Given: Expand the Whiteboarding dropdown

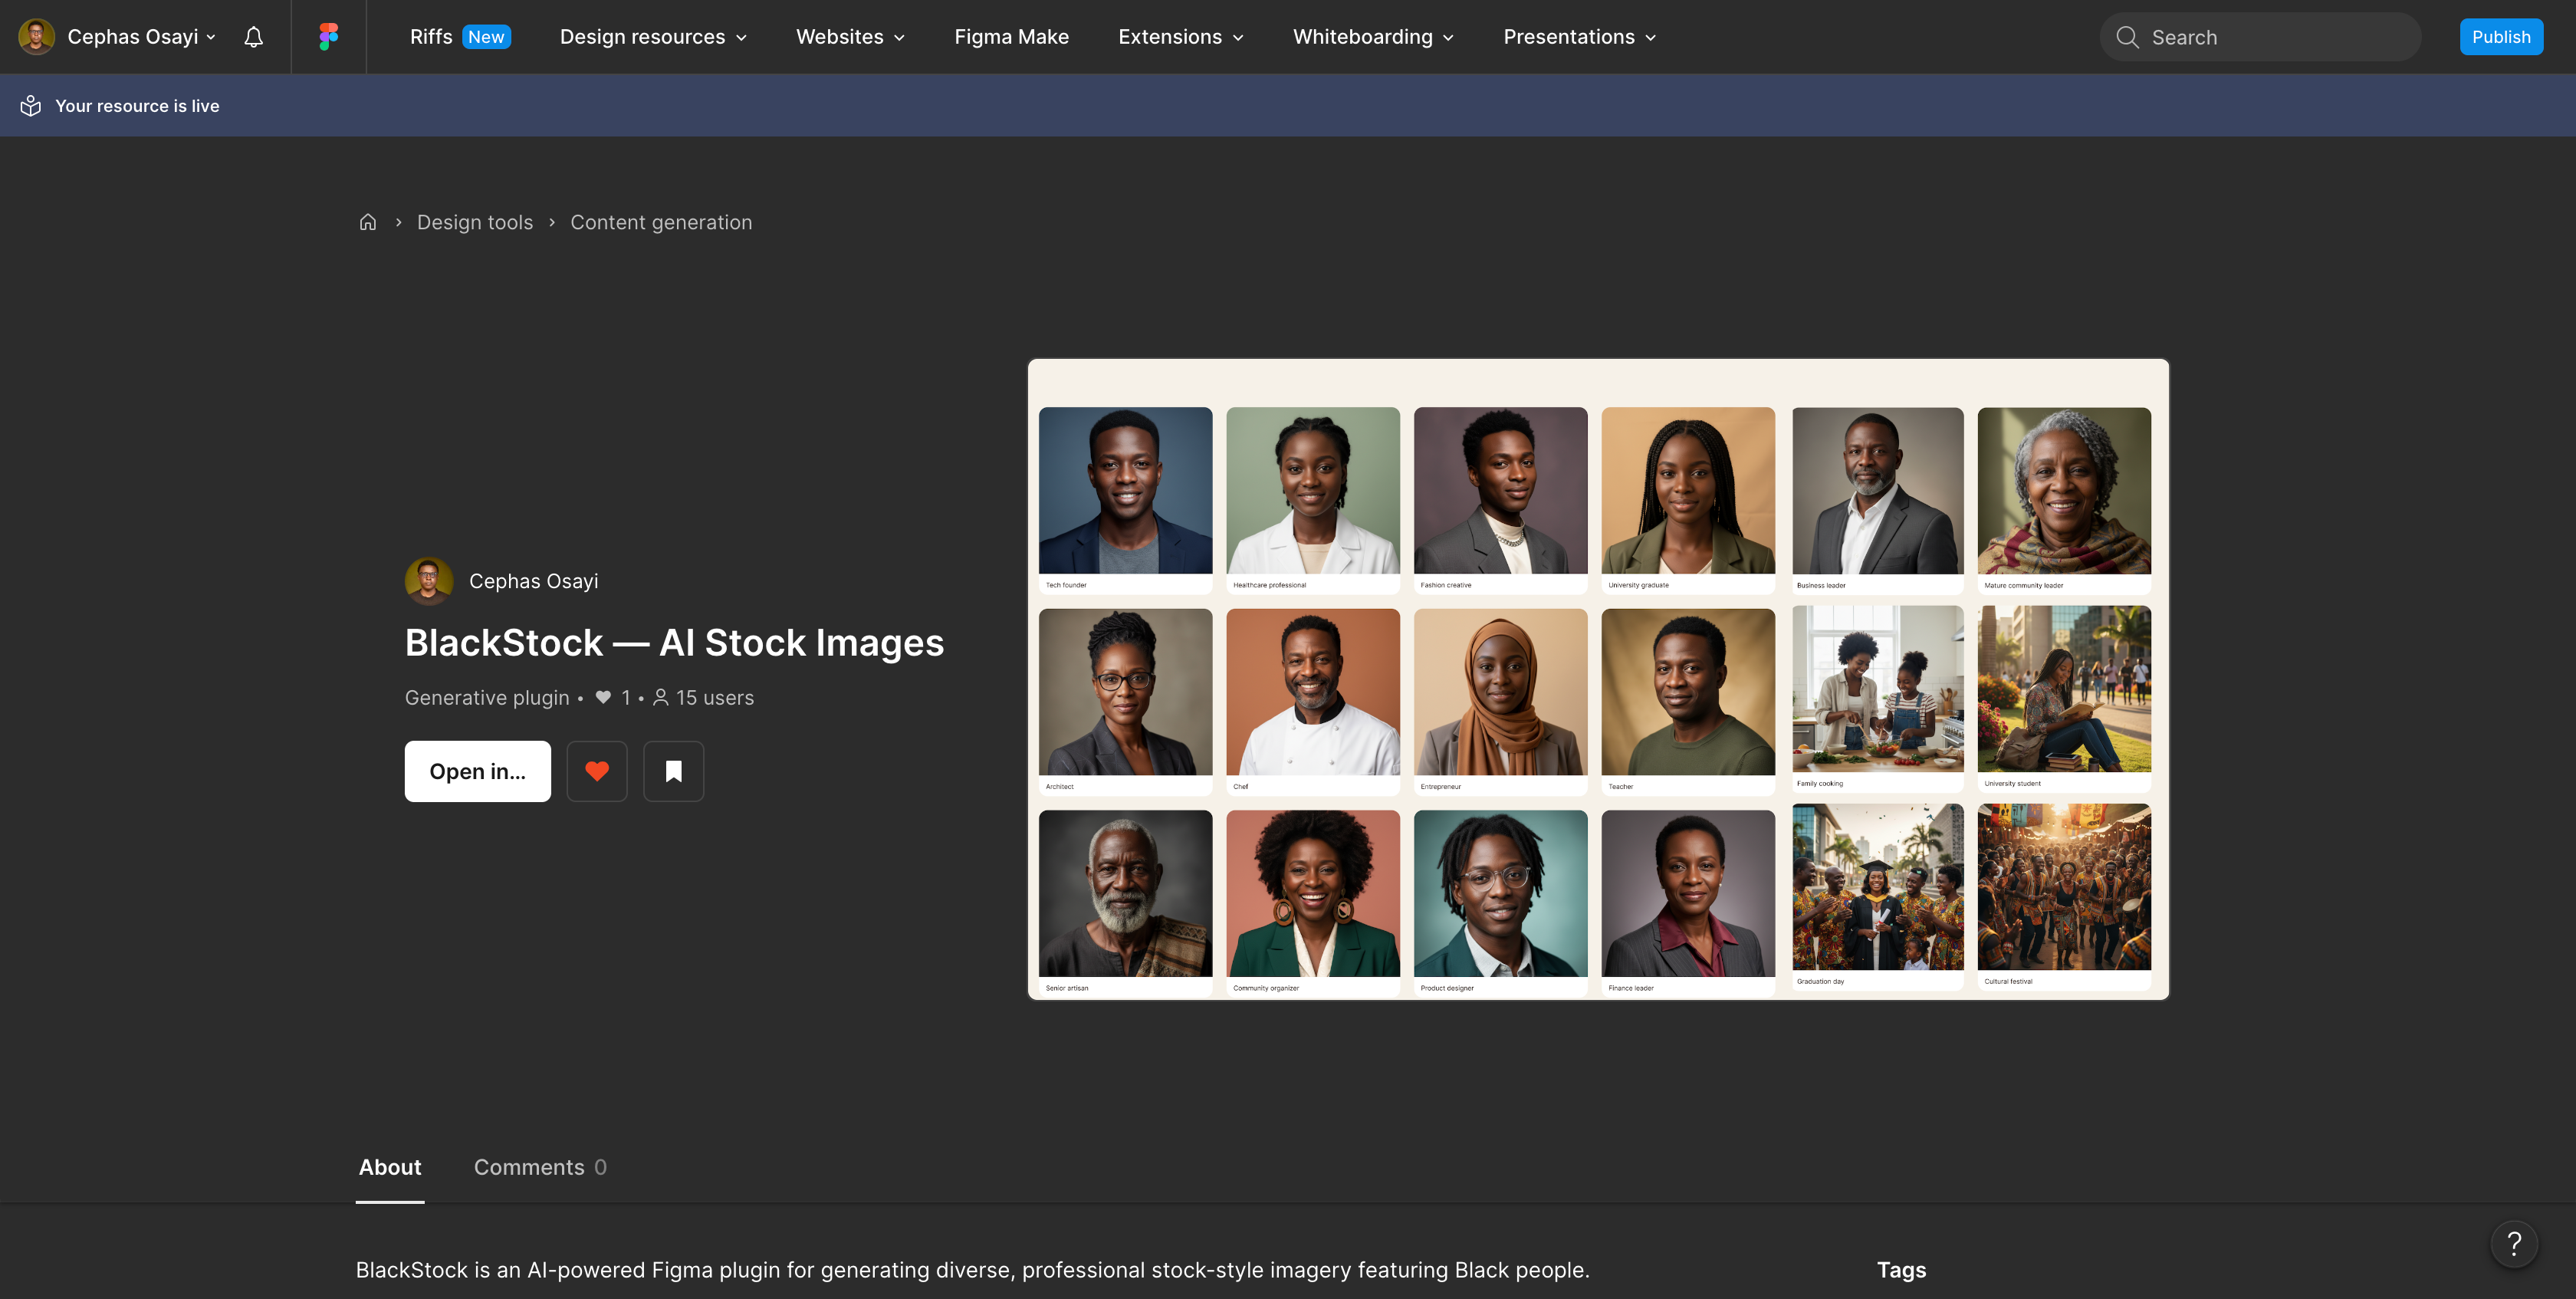Looking at the screenshot, I should tap(1373, 37).
